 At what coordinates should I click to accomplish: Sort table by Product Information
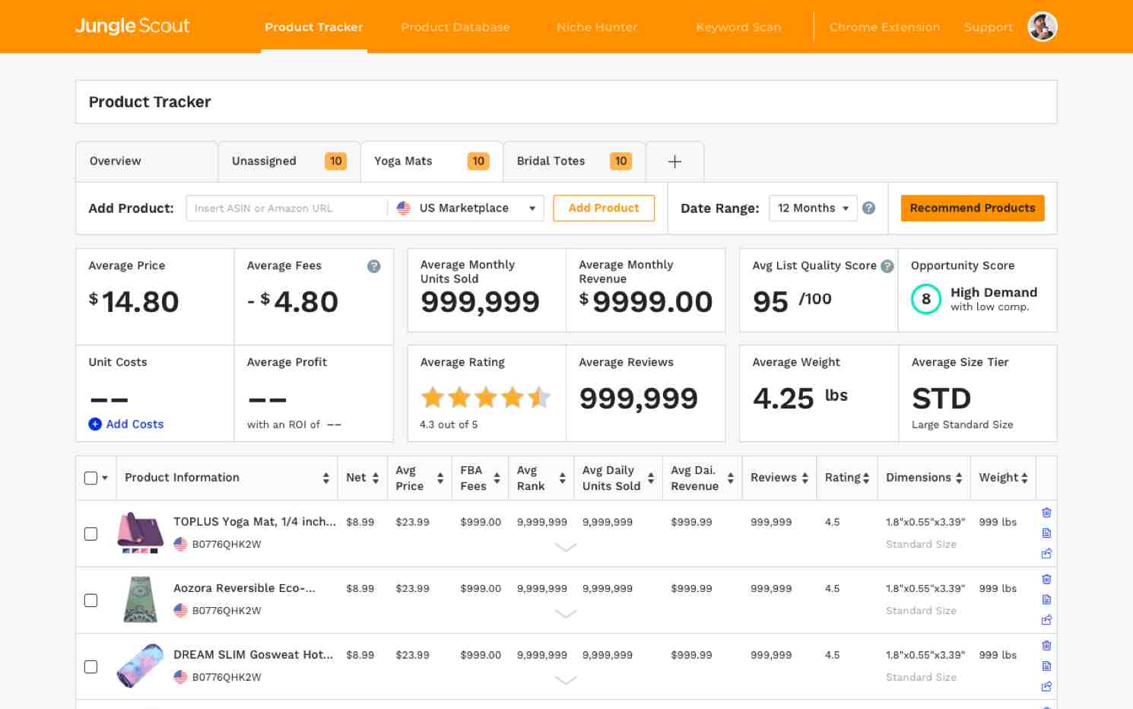click(325, 478)
